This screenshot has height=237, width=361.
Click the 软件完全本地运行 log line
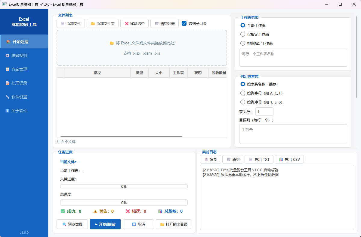[x=241, y=175]
